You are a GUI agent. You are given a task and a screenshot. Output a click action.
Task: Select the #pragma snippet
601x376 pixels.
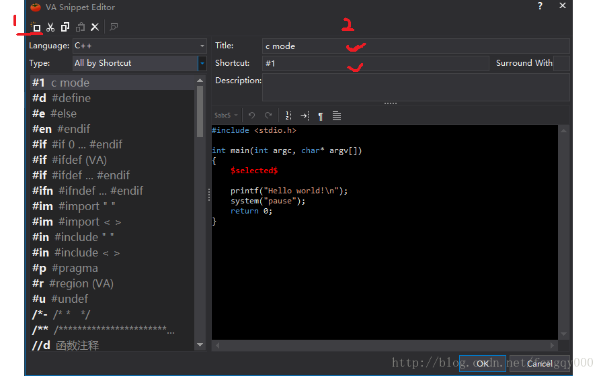point(113,268)
